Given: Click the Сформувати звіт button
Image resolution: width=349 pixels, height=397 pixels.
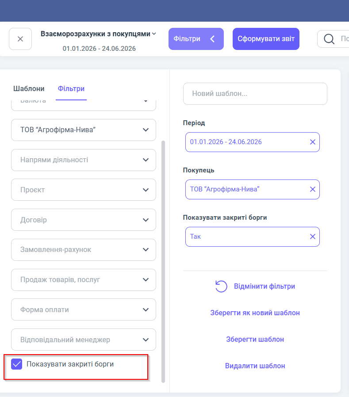Looking at the screenshot, I should pyautogui.click(x=266, y=39).
